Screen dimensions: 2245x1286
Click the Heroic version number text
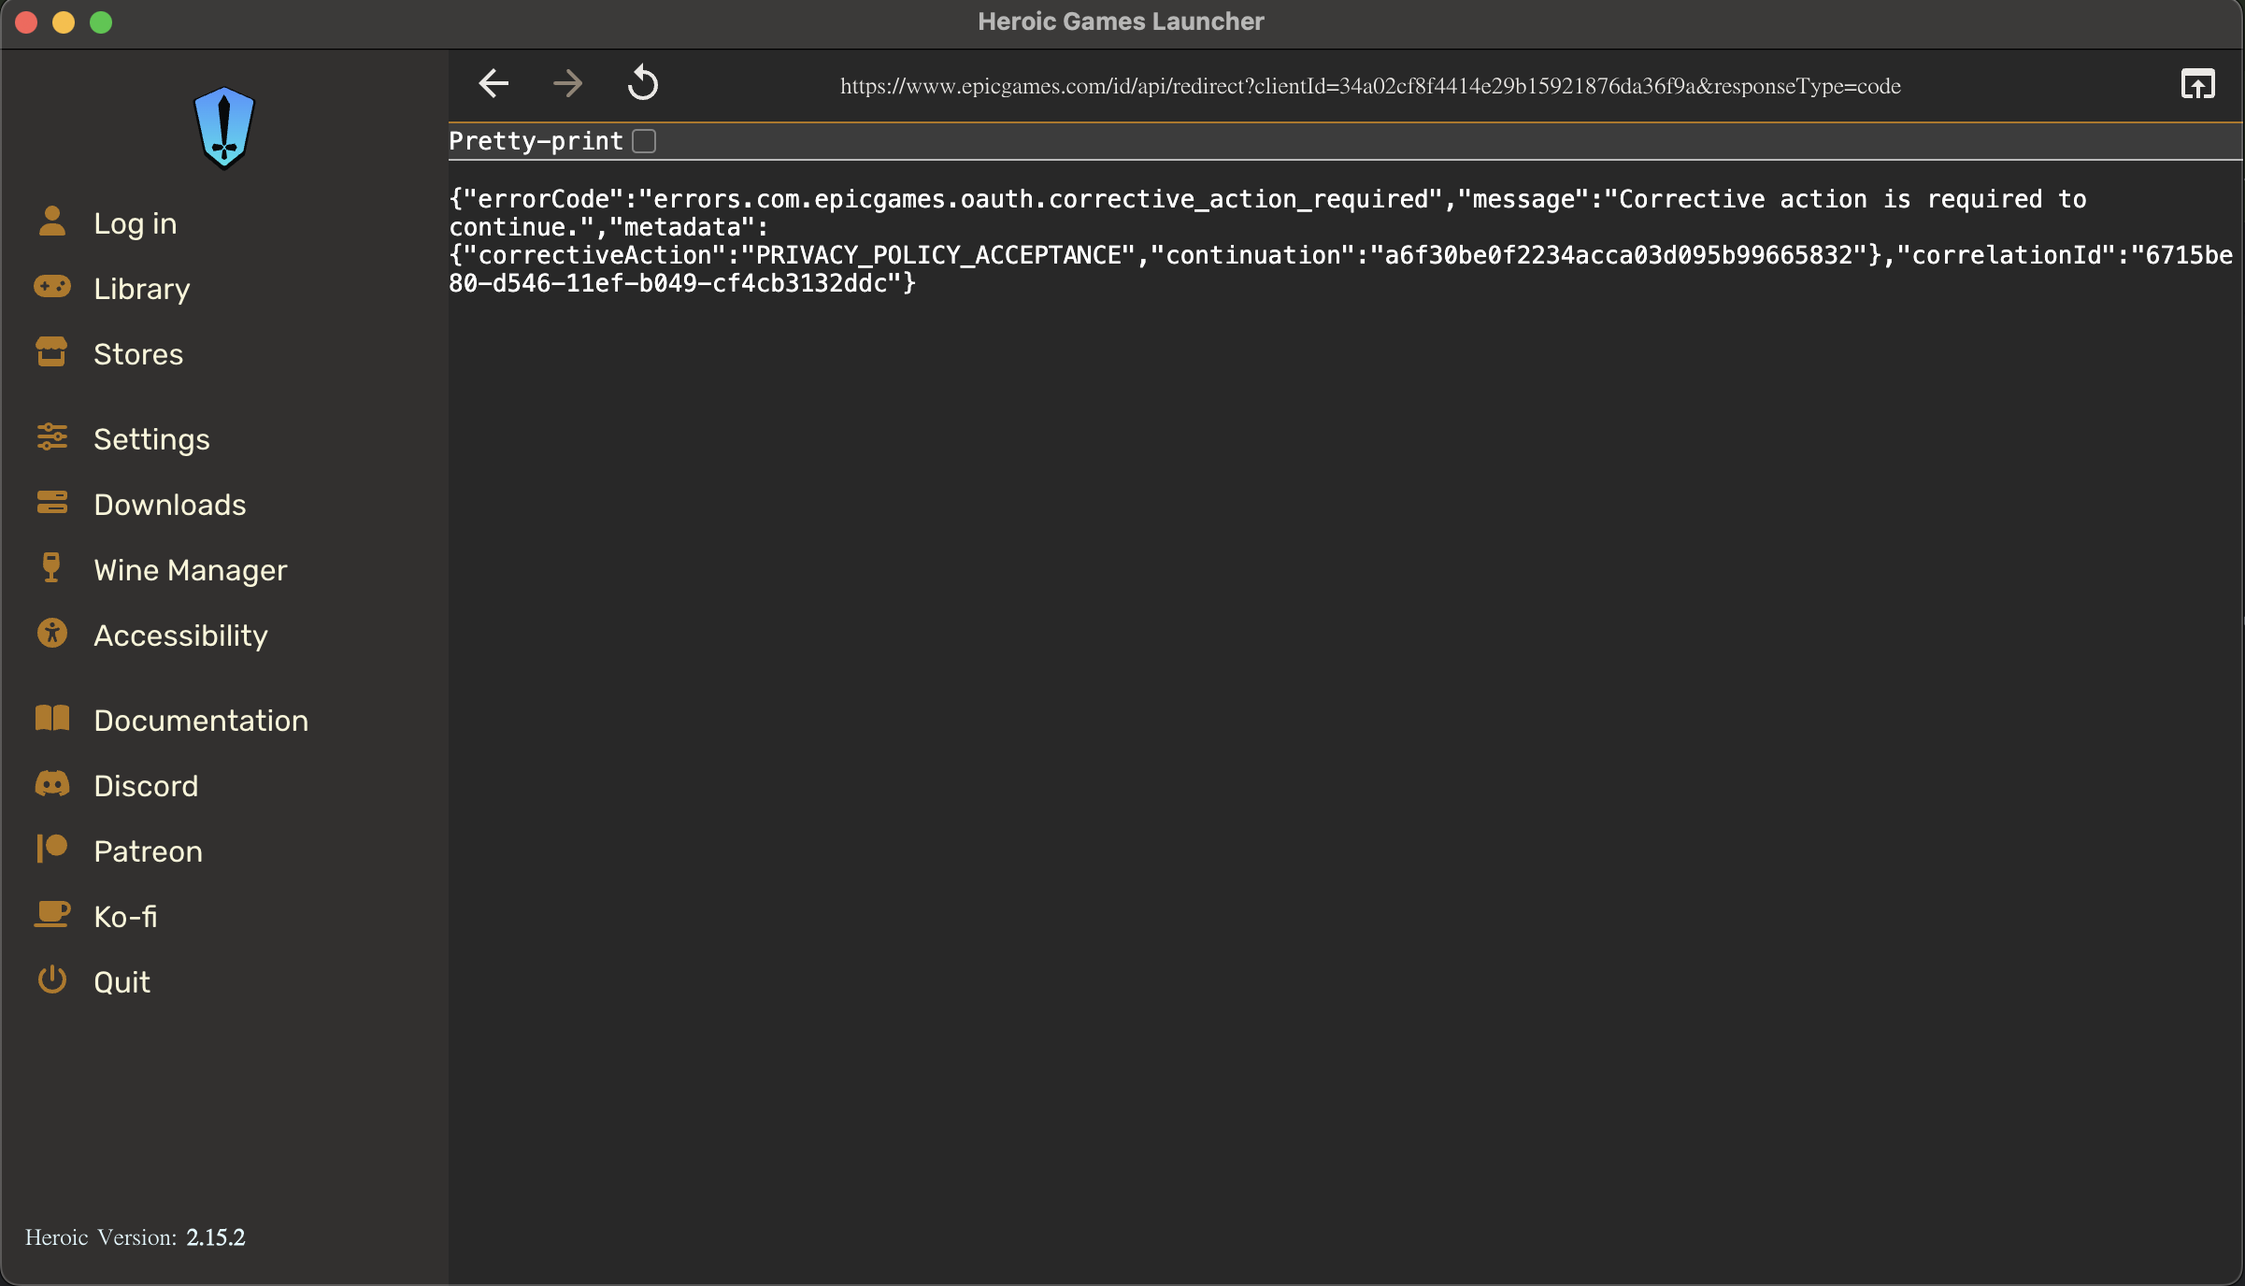point(216,1237)
